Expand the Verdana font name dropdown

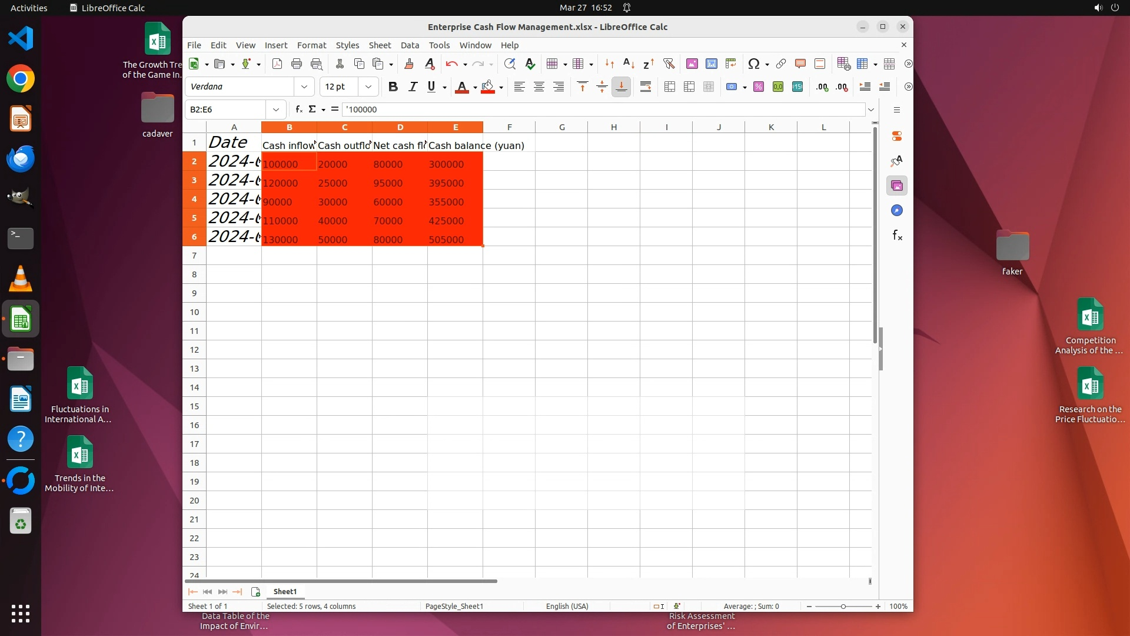coord(304,87)
